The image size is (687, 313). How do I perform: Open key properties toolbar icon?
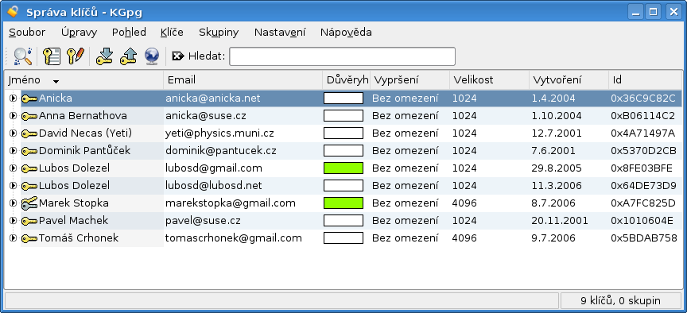point(52,56)
